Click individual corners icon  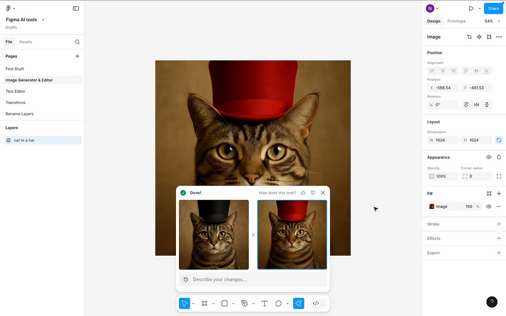coord(499,176)
